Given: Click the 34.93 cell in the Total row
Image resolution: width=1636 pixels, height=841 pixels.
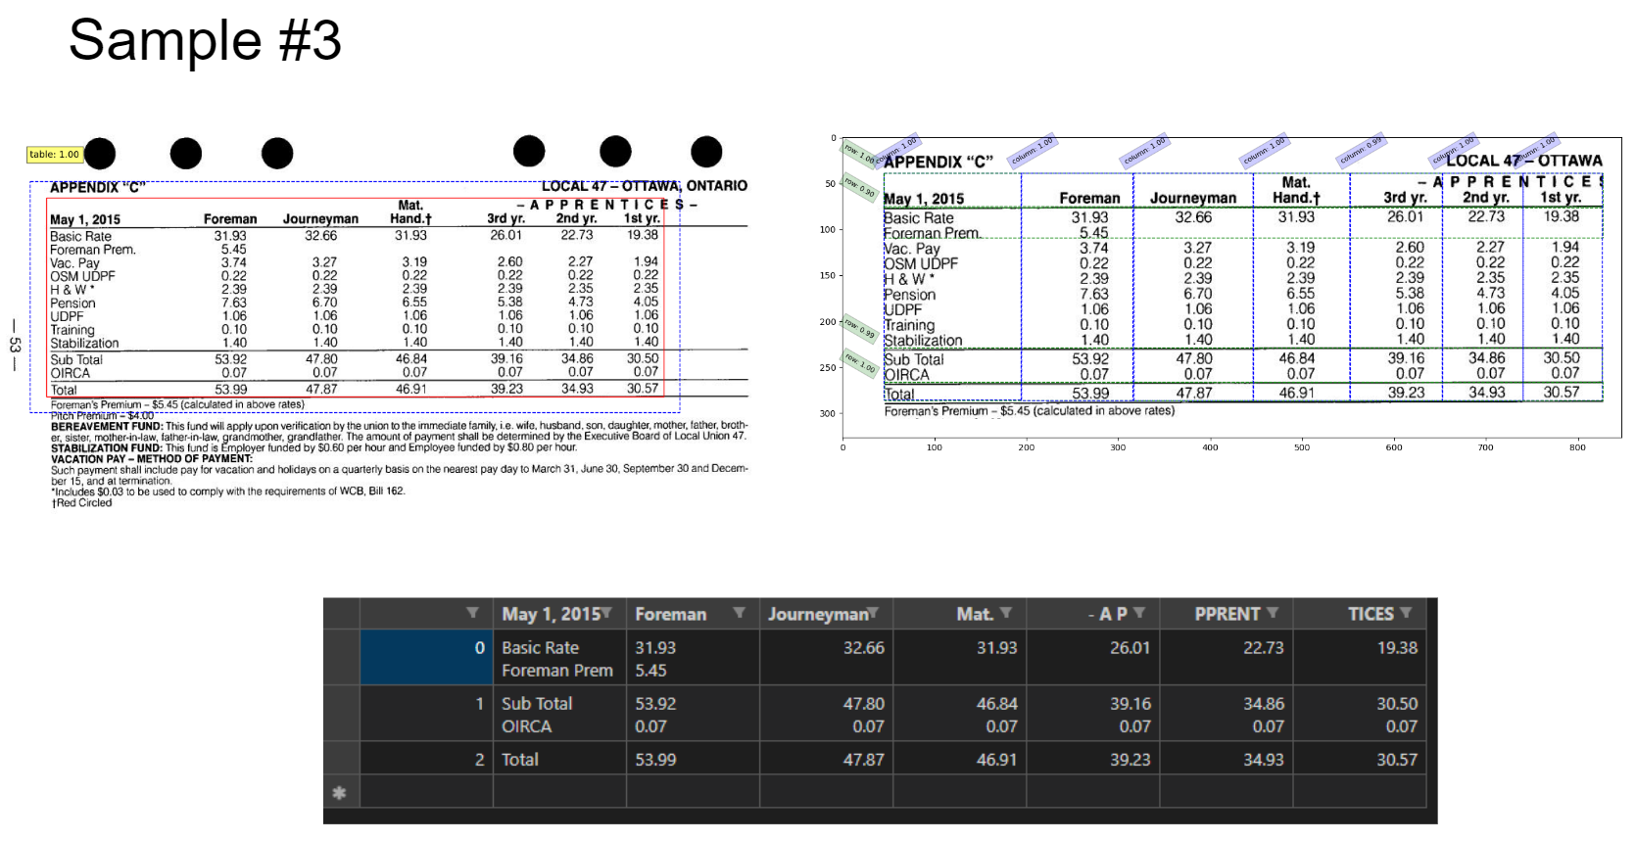Looking at the screenshot, I should [x=1226, y=759].
